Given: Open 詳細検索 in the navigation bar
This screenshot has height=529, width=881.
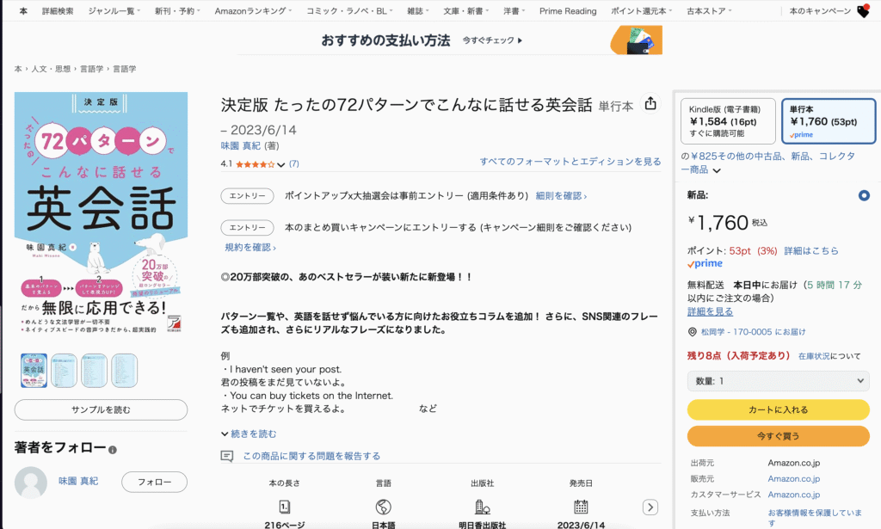Looking at the screenshot, I should coord(58,11).
